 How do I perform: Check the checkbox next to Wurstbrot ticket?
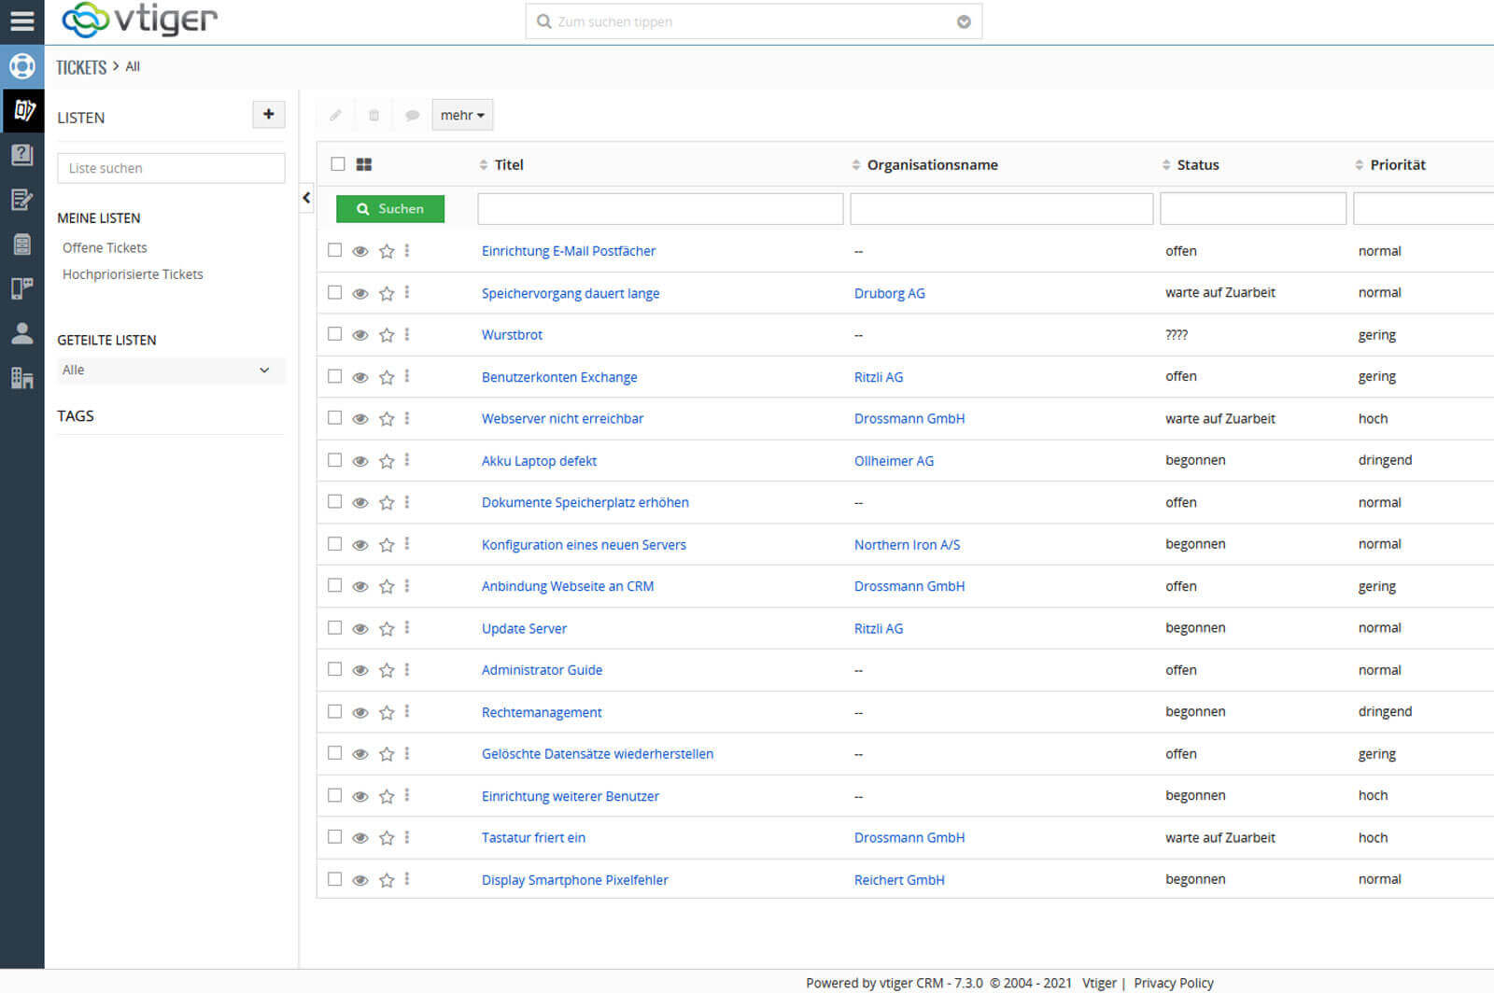[334, 334]
